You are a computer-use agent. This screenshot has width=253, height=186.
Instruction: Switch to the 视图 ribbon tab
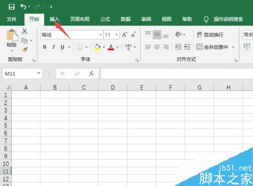166,19
